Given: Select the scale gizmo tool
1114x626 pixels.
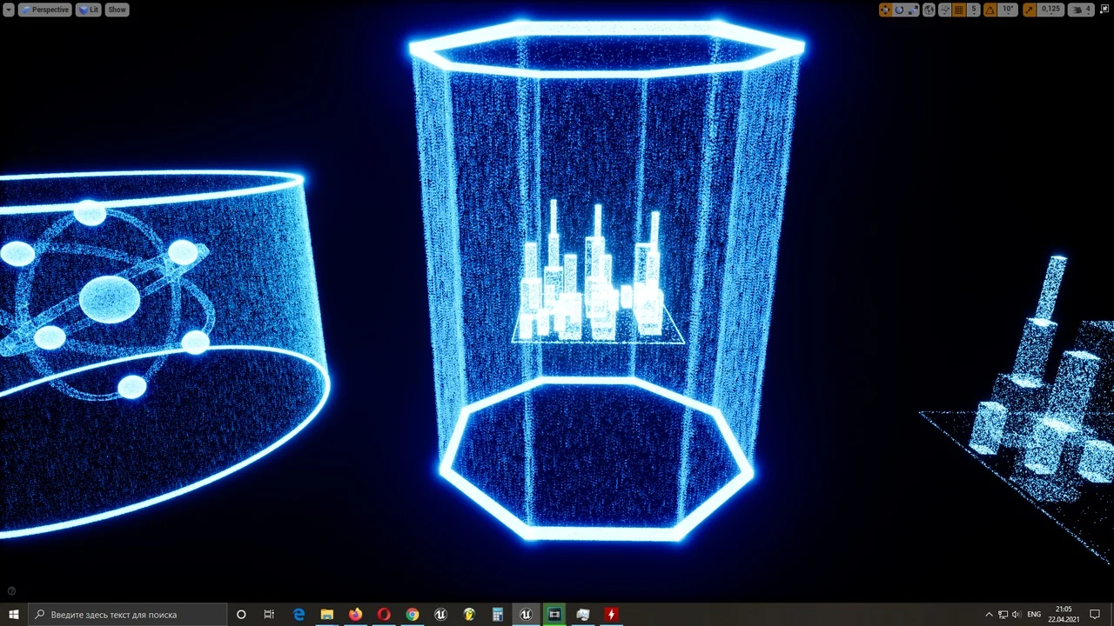Looking at the screenshot, I should 913,10.
